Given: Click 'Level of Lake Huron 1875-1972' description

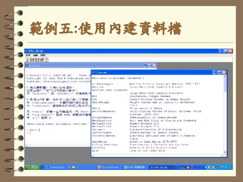Looking at the screenshot, I should 153,142.
